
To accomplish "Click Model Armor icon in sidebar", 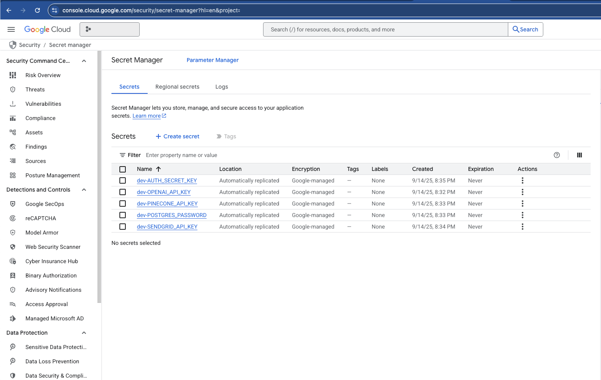I will click(13, 233).
